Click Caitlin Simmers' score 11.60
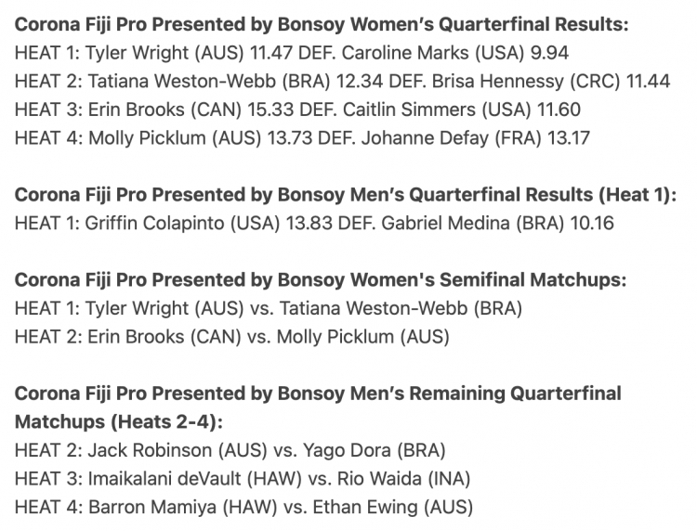Screen dimensions: 697x530 (559, 110)
